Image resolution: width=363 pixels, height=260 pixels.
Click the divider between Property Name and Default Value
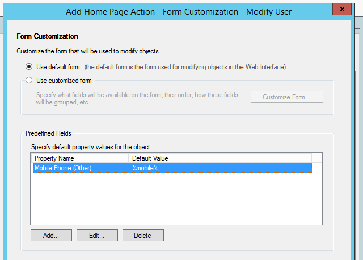[x=129, y=158]
